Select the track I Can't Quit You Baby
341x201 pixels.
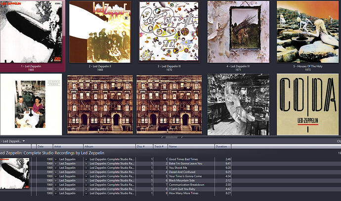[x=182, y=189]
